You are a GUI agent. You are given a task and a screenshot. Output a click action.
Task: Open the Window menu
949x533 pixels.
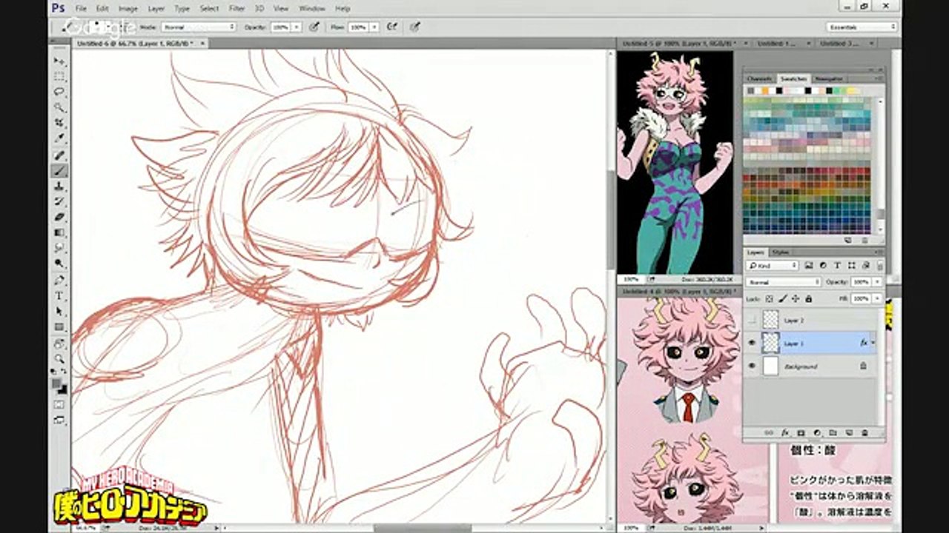coord(312,9)
